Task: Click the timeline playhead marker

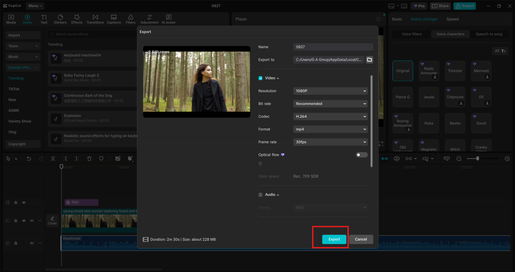Action: click(61, 167)
